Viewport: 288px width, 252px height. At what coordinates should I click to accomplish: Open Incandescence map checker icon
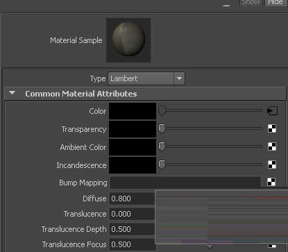(272, 165)
